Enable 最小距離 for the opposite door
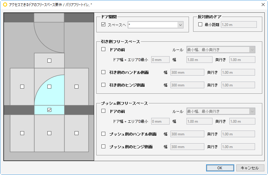 [200, 24]
